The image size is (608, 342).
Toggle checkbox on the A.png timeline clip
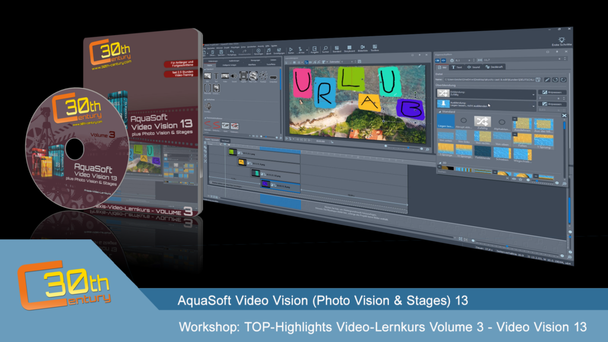coord(248,163)
